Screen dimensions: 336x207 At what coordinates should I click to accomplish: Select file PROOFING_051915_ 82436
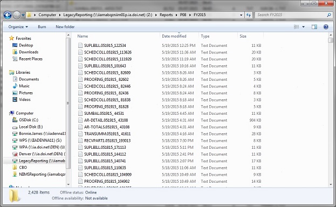(x=106, y=93)
